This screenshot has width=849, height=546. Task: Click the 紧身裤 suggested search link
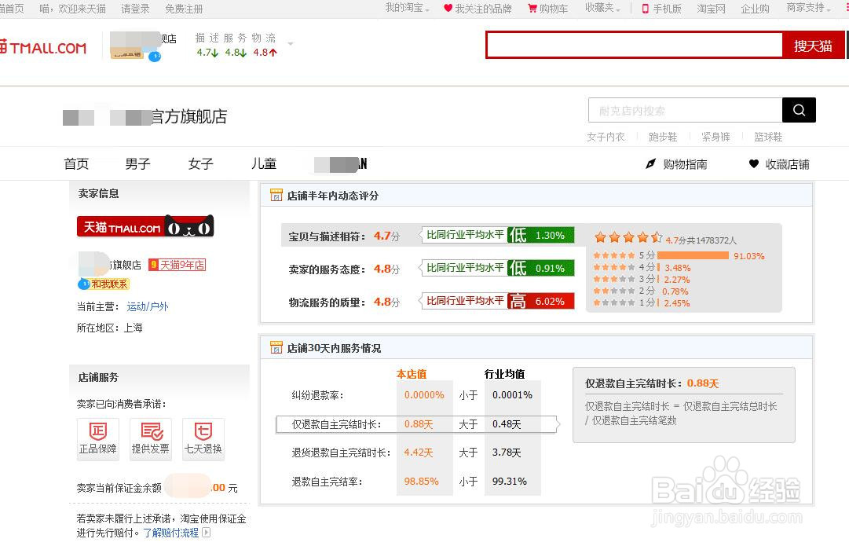[715, 137]
